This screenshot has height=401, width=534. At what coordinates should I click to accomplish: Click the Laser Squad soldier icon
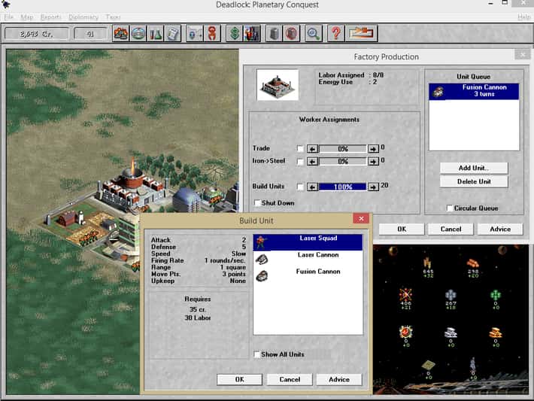[x=261, y=242]
